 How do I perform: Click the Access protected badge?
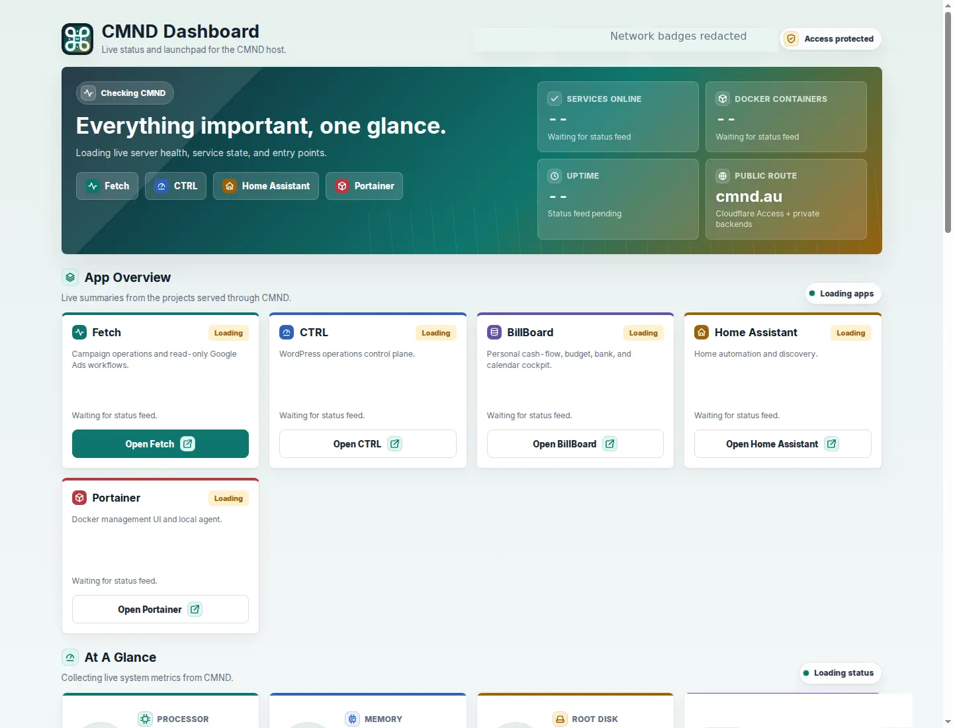[831, 39]
